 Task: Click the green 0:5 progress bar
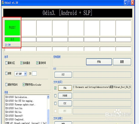(x=12, y=40)
